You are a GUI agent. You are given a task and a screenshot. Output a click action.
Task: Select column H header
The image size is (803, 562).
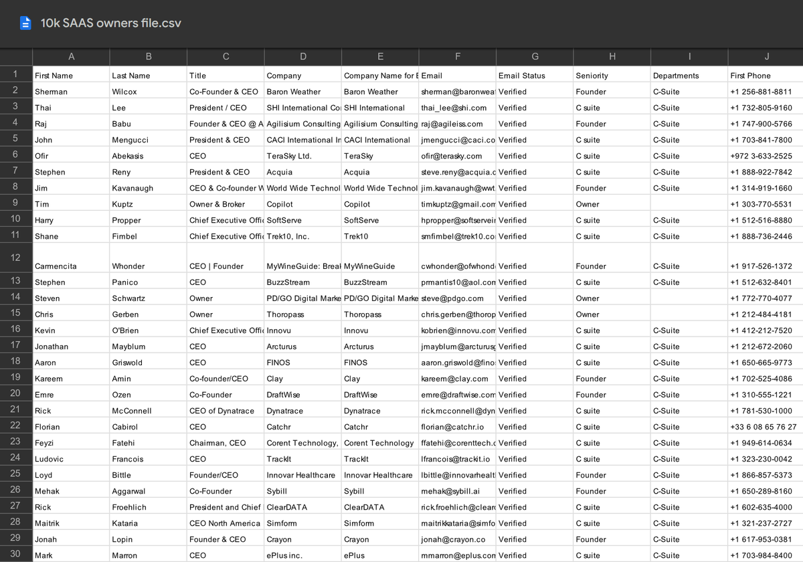612,57
